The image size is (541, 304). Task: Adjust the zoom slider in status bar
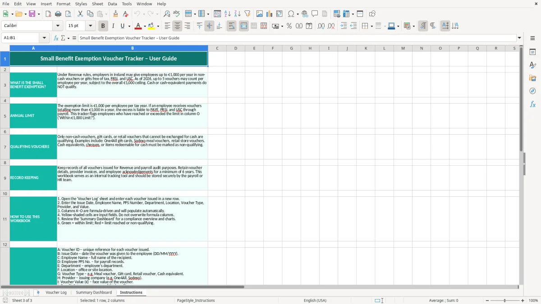click(504, 300)
